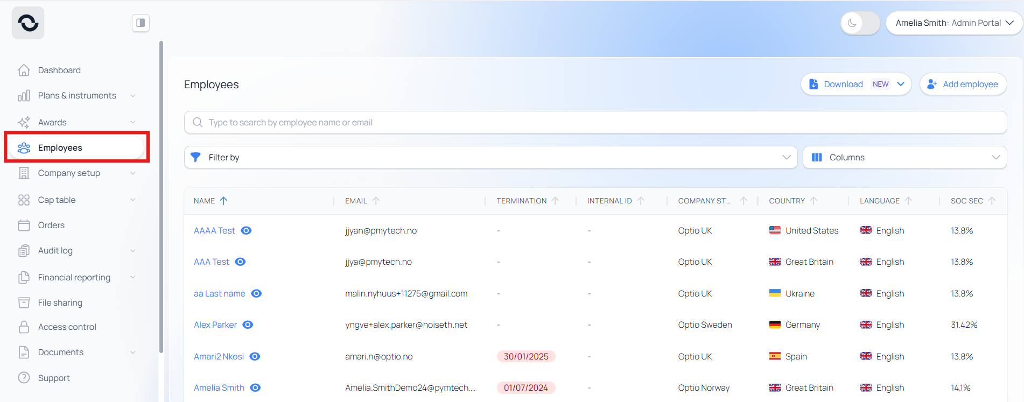This screenshot has width=1024, height=402.
Task: Click the Orders calendar icon
Action: (24, 225)
